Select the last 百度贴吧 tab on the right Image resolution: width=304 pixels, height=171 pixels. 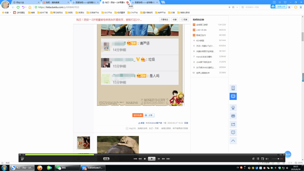click(145, 2)
